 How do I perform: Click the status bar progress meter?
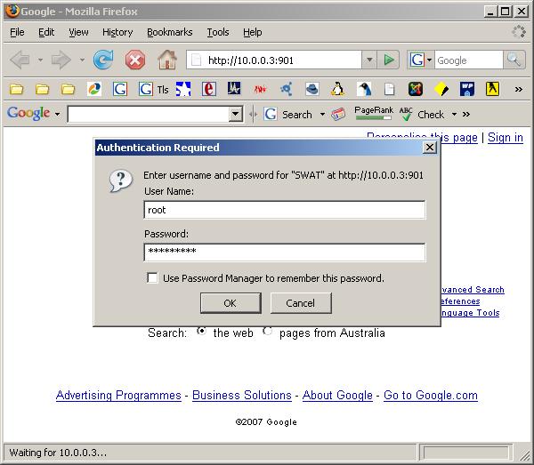(465, 453)
